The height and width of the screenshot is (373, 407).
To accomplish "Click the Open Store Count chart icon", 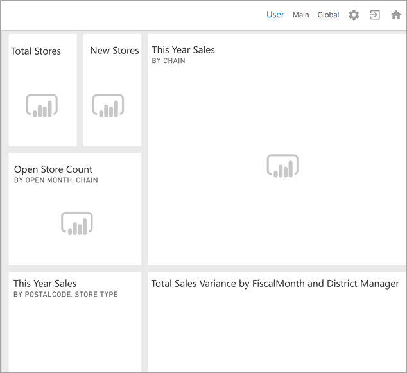I will (77, 224).
